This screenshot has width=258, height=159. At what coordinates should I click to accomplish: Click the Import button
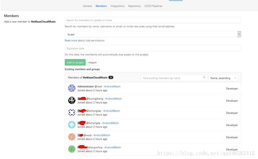coord(92,62)
